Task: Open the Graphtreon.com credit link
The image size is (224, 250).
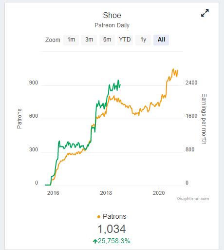Action: [x=193, y=199]
